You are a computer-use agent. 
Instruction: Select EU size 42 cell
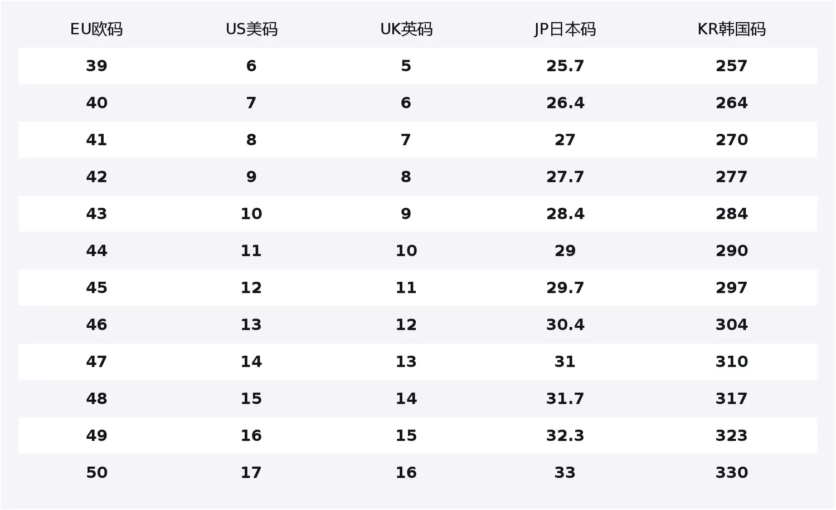[96, 176]
